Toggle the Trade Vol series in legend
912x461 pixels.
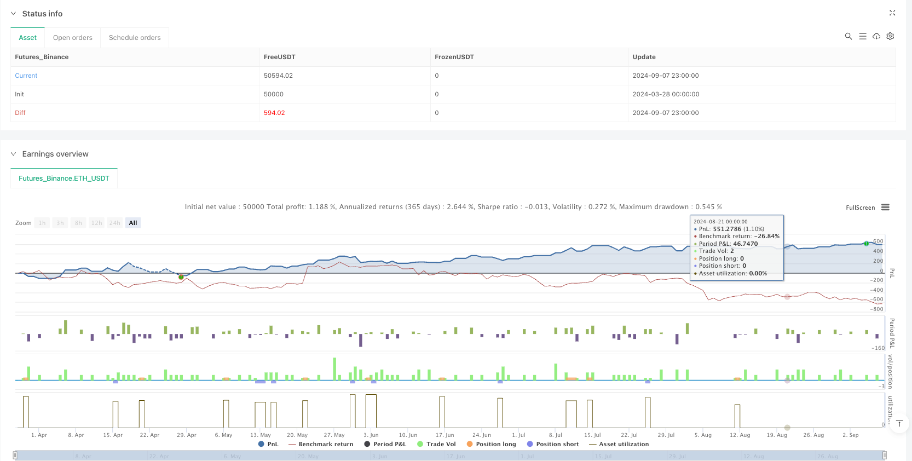pos(436,444)
